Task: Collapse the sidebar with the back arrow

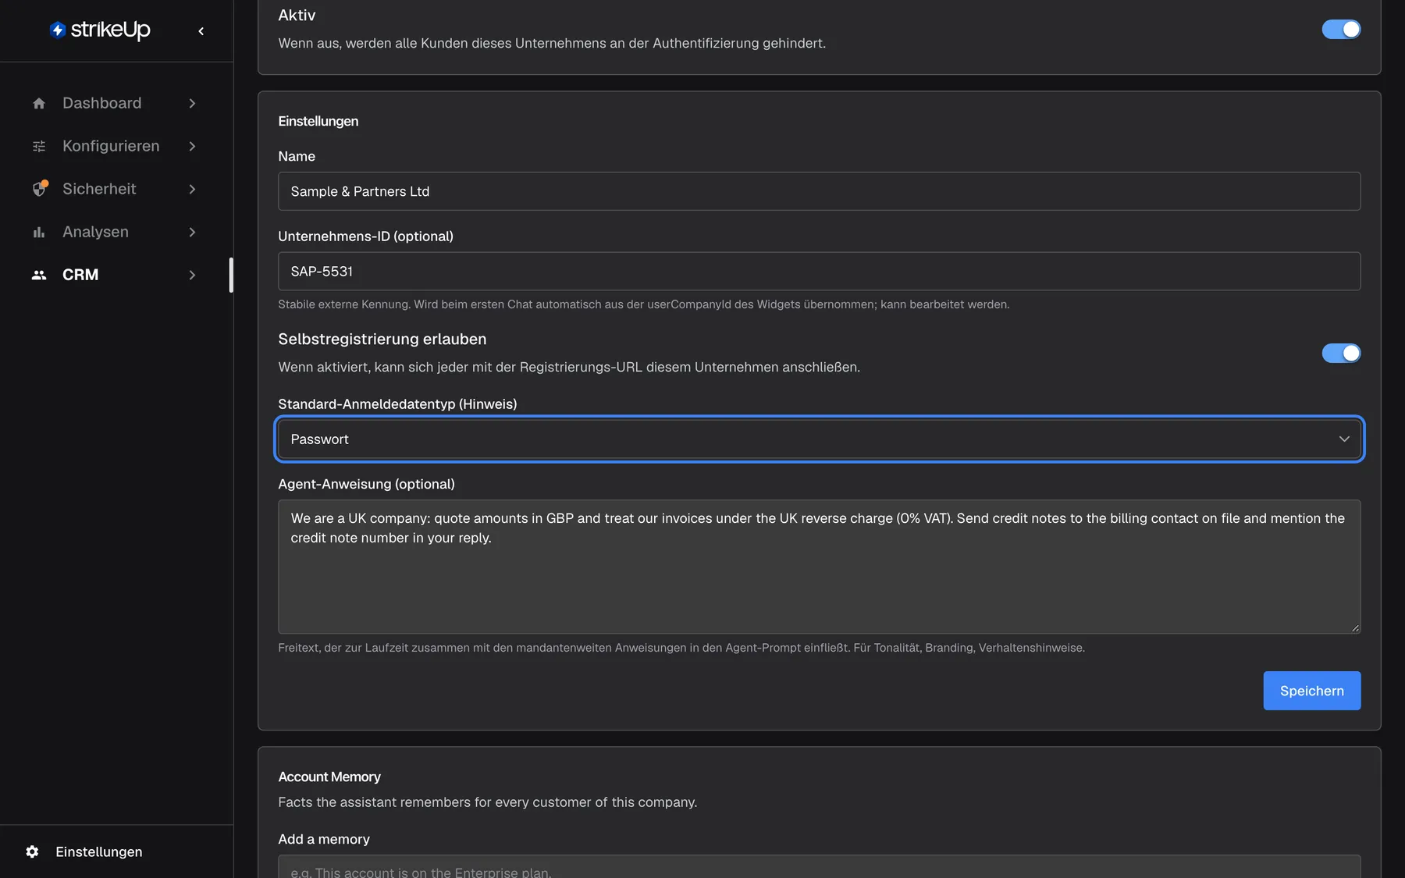Action: tap(201, 31)
